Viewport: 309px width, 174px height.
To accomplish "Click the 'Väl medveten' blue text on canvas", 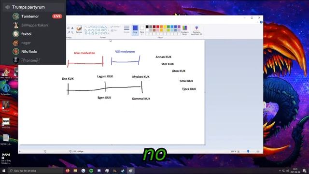I will tap(125, 52).
